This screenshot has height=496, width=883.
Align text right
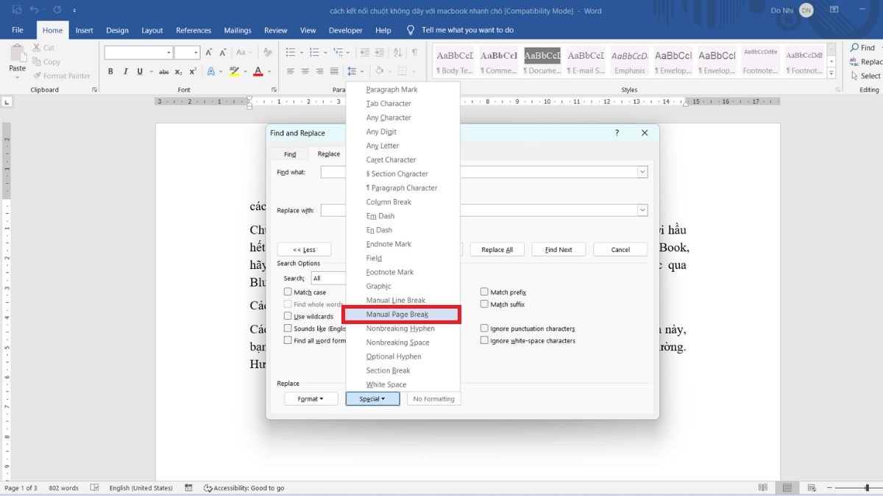tap(320, 71)
